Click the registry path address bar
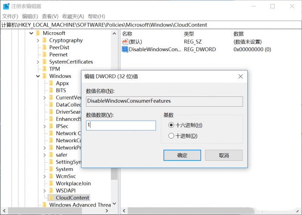Screen dimensions: 302x215 click(151, 25)
